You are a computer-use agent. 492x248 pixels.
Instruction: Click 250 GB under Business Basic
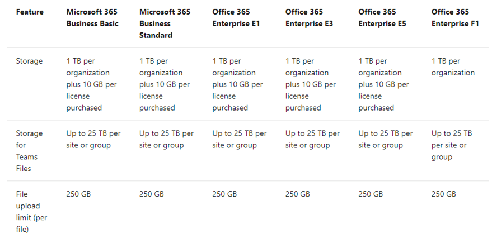[78, 194]
